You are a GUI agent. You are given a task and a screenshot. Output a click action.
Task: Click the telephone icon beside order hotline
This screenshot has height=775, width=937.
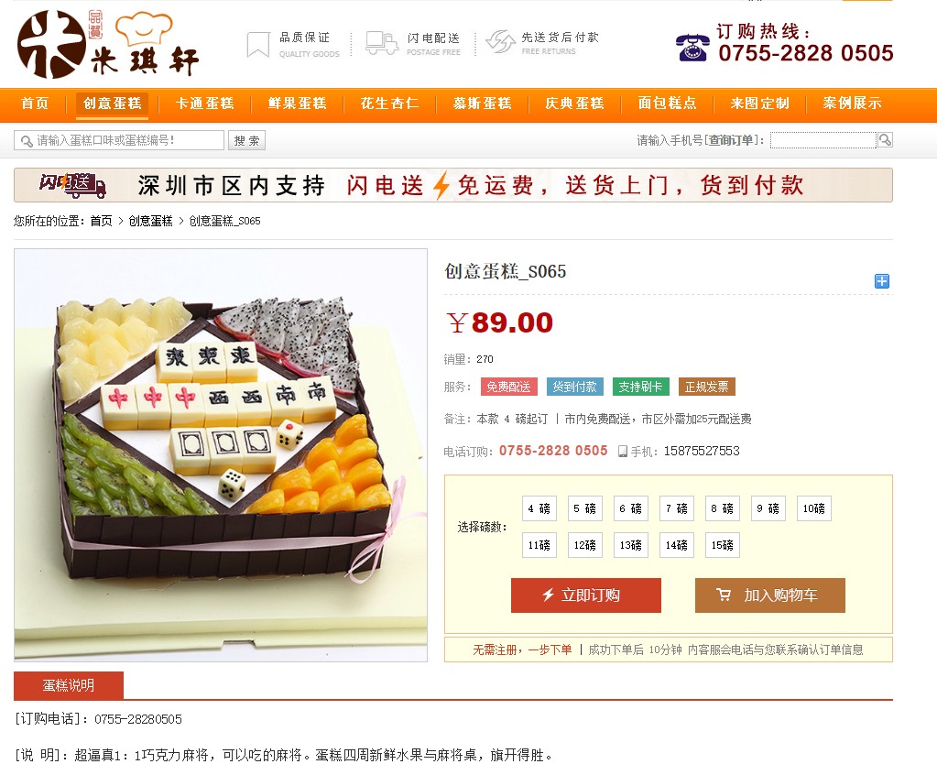pyautogui.click(x=692, y=48)
